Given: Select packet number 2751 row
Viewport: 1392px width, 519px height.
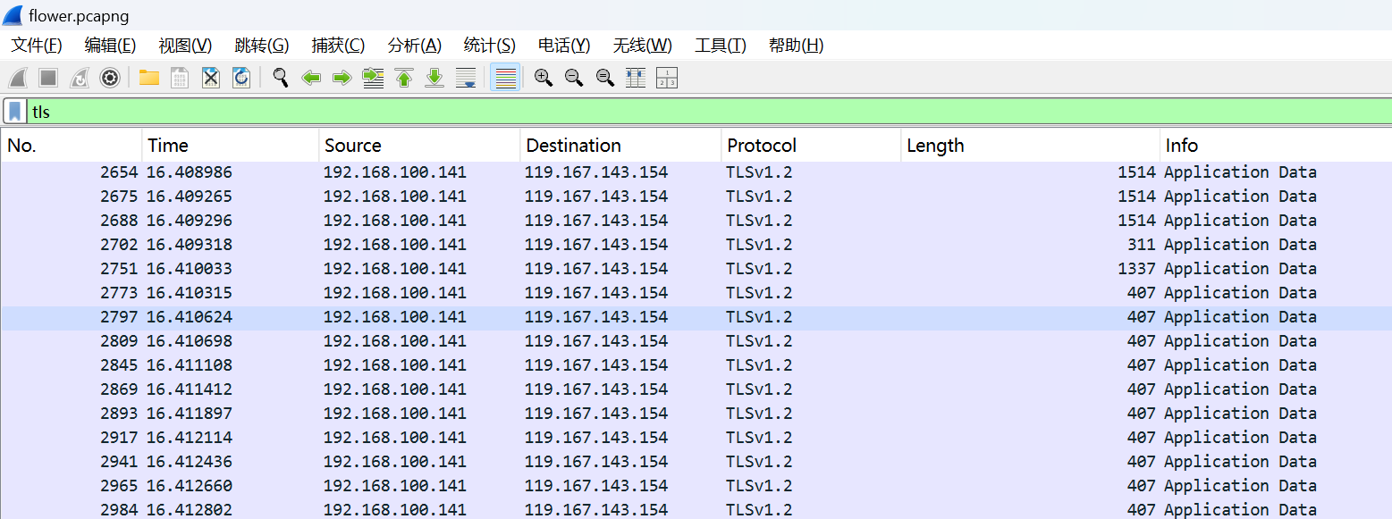Looking at the screenshot, I should point(626,269).
